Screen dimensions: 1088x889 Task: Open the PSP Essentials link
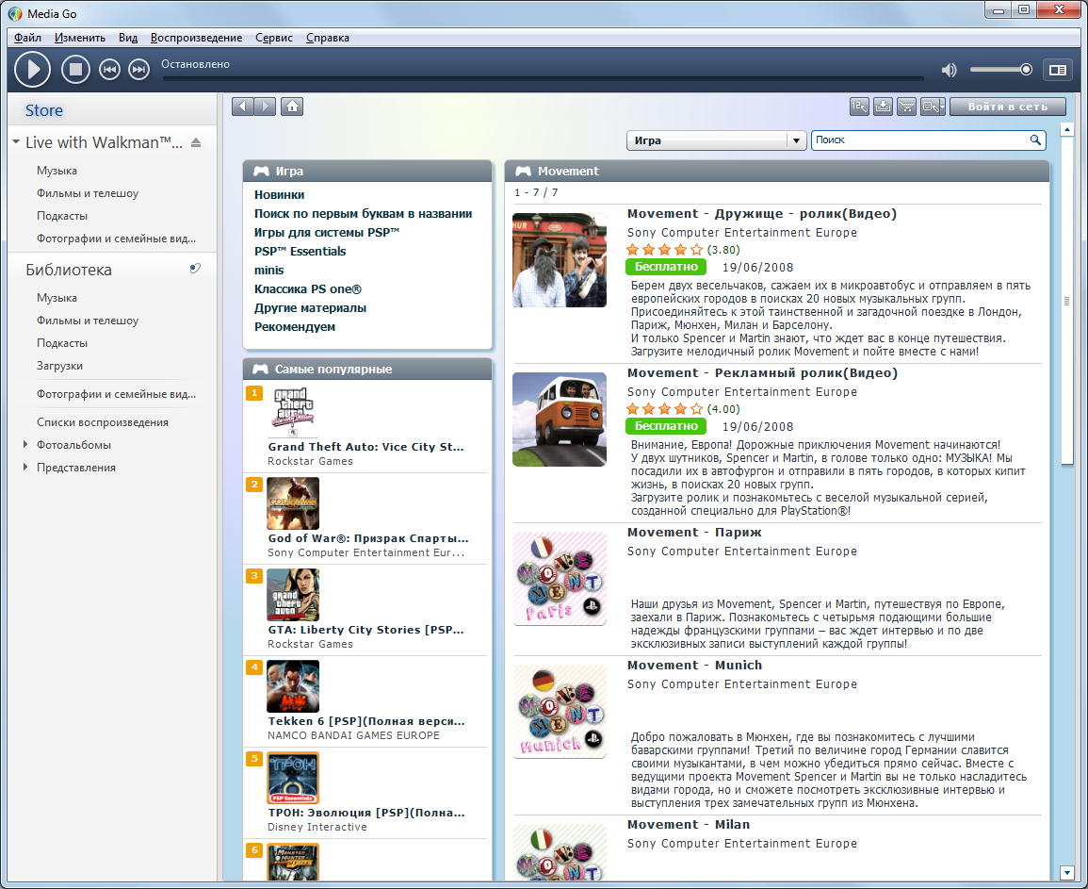coord(300,252)
